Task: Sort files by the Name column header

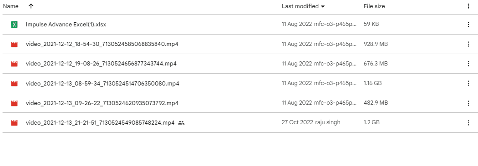Action: pyautogui.click(x=10, y=6)
